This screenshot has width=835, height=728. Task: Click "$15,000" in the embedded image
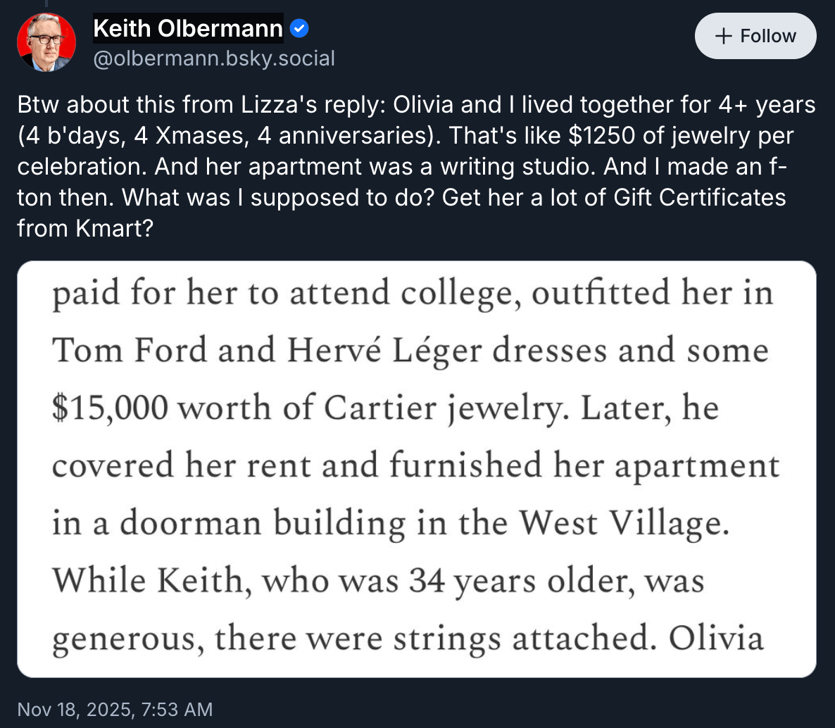(x=110, y=408)
